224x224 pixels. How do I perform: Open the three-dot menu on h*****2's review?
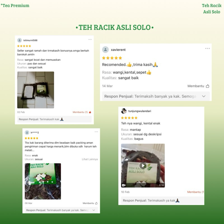[96, 132]
